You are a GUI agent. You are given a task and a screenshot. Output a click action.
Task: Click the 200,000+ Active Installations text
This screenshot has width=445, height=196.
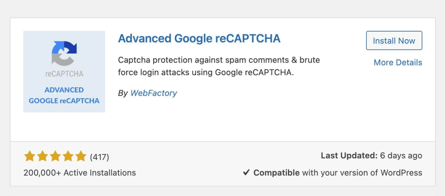(x=80, y=173)
